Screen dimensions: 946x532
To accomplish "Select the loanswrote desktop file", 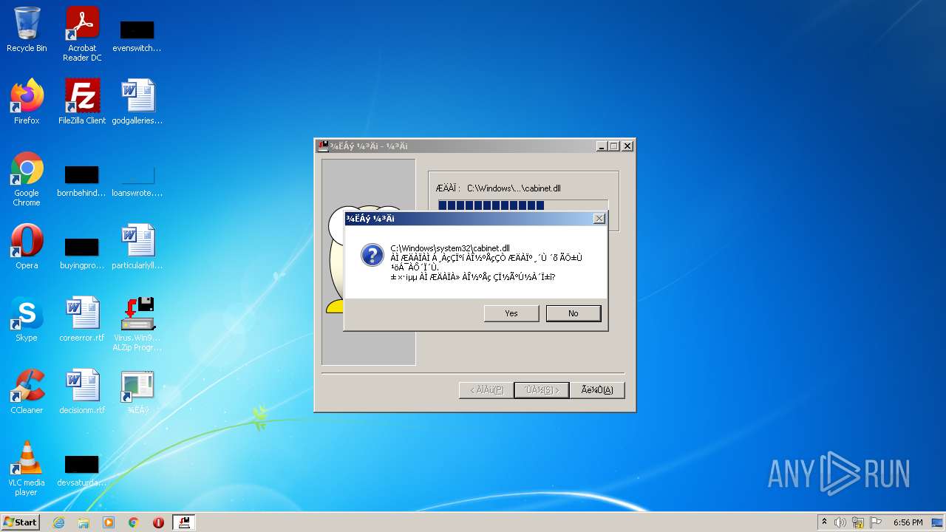I will click(x=137, y=182).
